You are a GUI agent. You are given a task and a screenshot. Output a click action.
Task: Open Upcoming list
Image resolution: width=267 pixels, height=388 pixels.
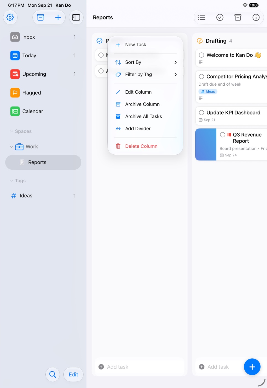(x=43, y=74)
